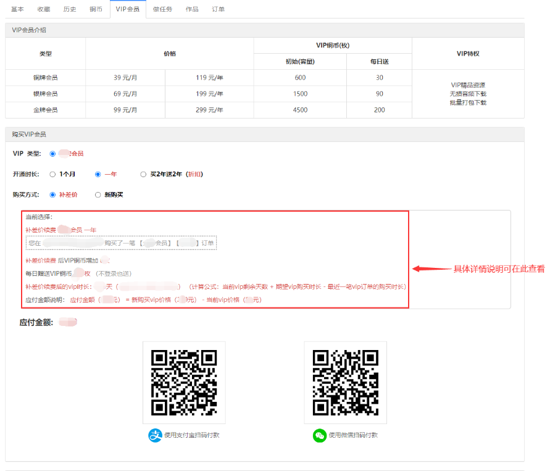
Task: Open the 基本 tab
Action: (17, 9)
